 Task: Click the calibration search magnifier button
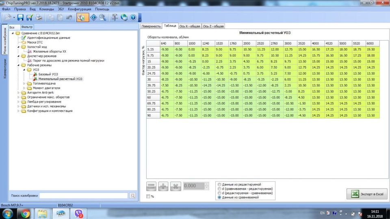point(132,195)
